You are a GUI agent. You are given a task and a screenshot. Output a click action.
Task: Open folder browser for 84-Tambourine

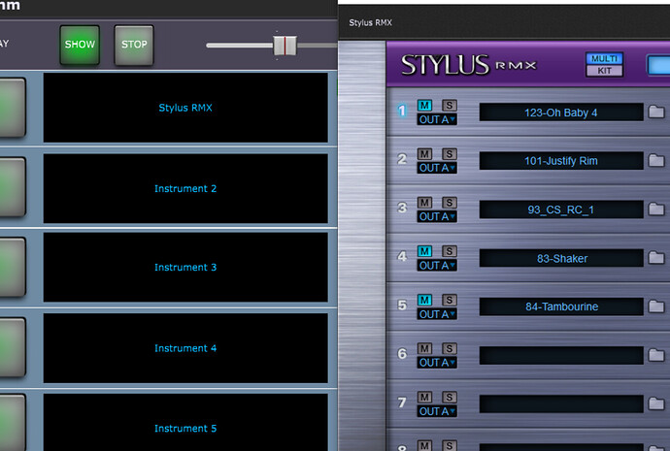(656, 306)
